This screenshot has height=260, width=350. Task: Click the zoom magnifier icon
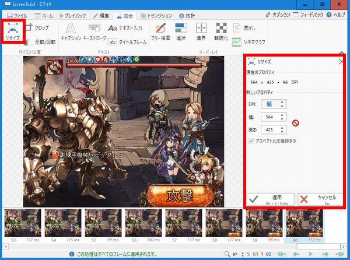click(227, 254)
